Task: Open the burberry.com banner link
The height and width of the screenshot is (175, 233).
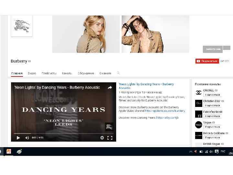Action: click(213, 49)
